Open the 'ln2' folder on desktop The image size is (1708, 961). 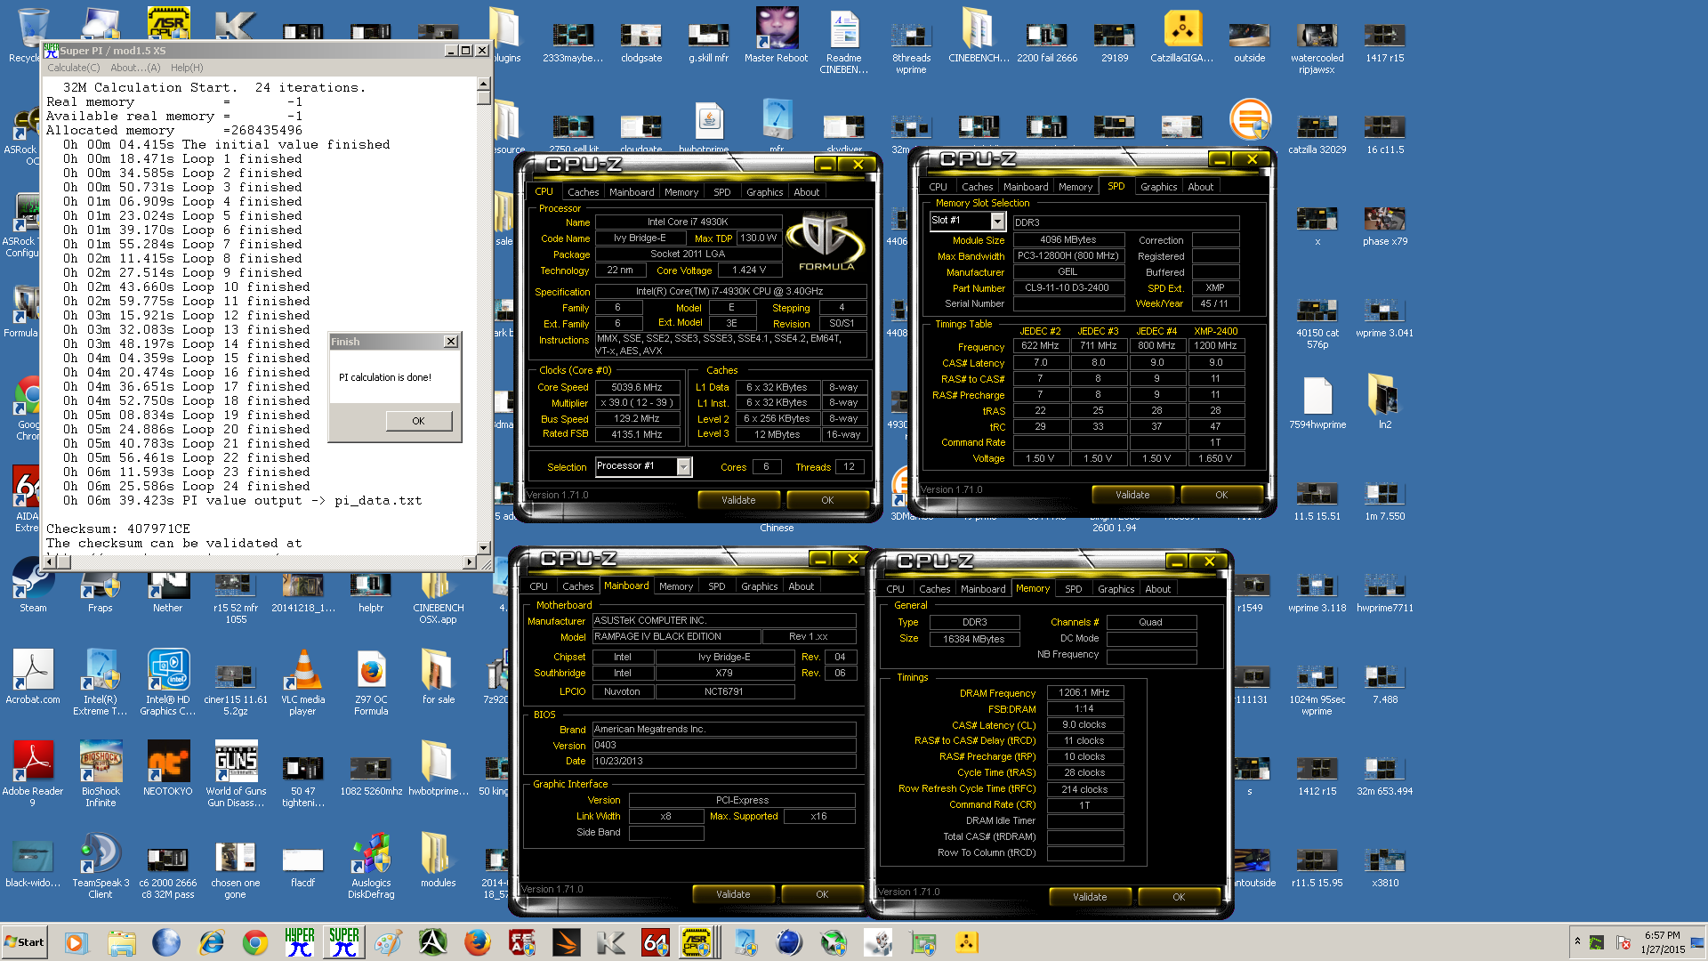pyautogui.click(x=1385, y=399)
